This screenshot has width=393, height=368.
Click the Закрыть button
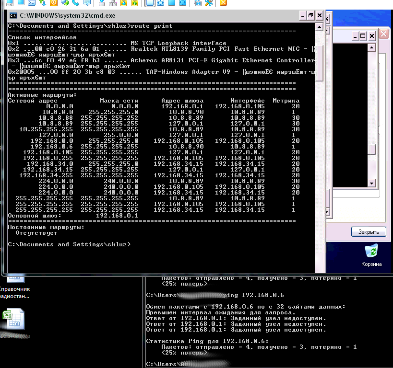(x=369, y=232)
